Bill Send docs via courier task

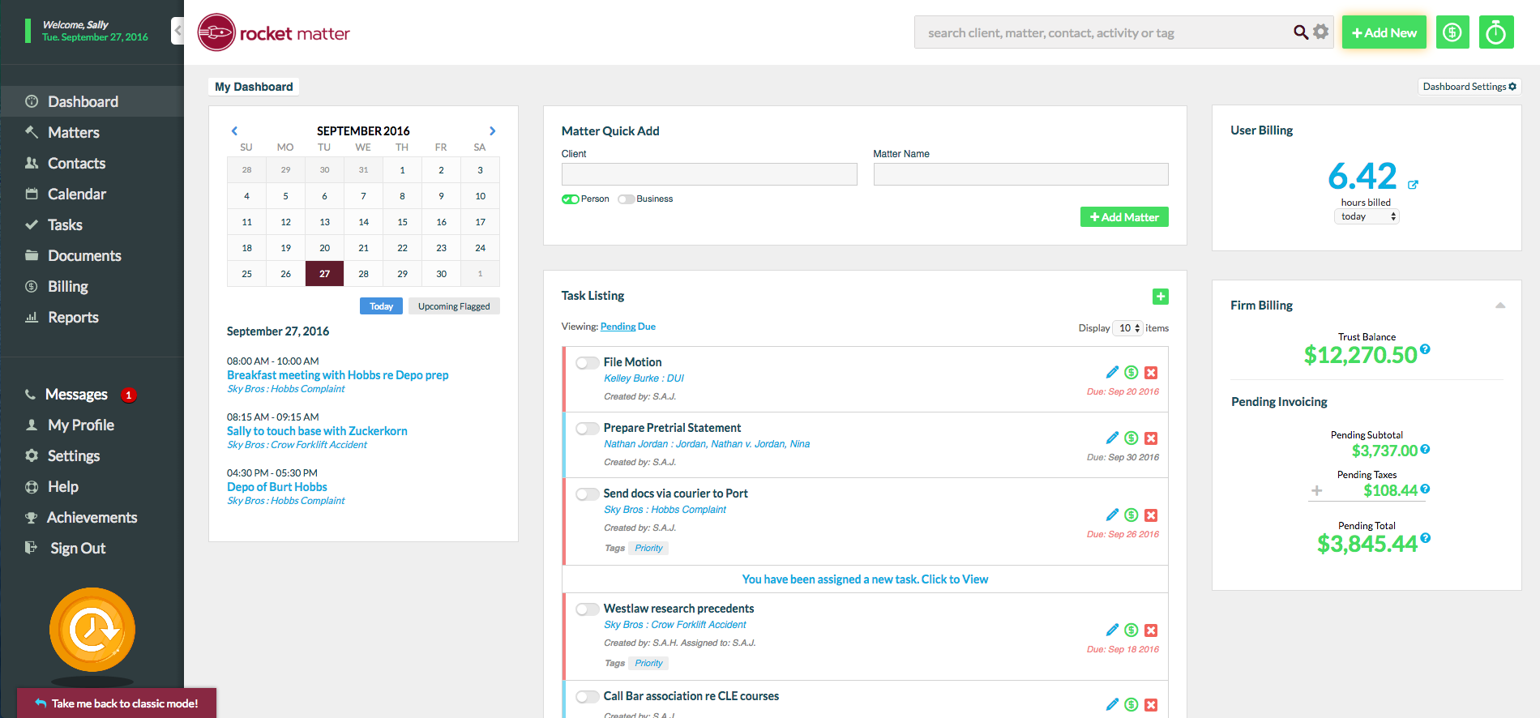(x=1131, y=515)
